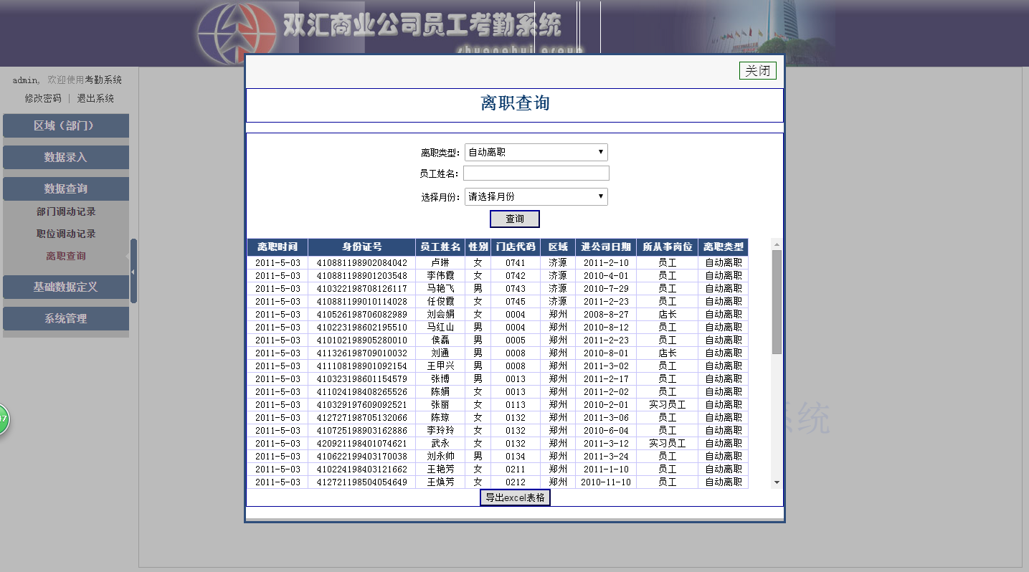
Task: Open 部门调动记录 submenu item
Action: click(x=66, y=211)
